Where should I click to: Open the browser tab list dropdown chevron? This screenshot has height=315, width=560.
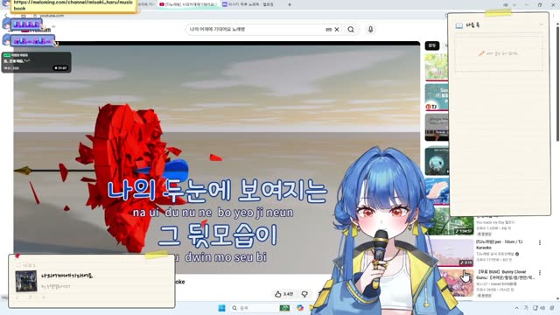point(514,4)
